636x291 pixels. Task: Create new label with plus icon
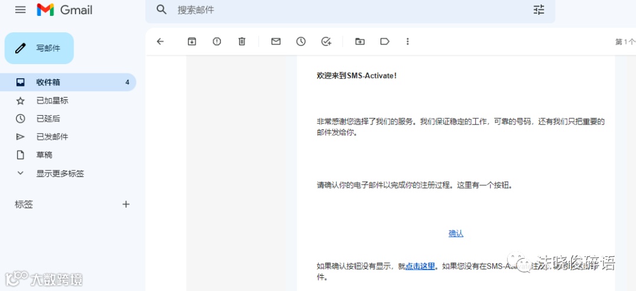(126, 204)
